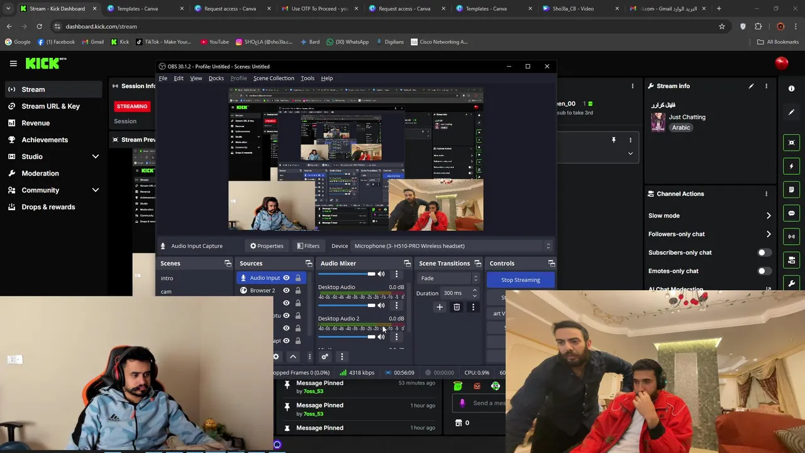Open the Sources toolbar three-dot menu
The height and width of the screenshot is (453, 805).
tap(309, 357)
